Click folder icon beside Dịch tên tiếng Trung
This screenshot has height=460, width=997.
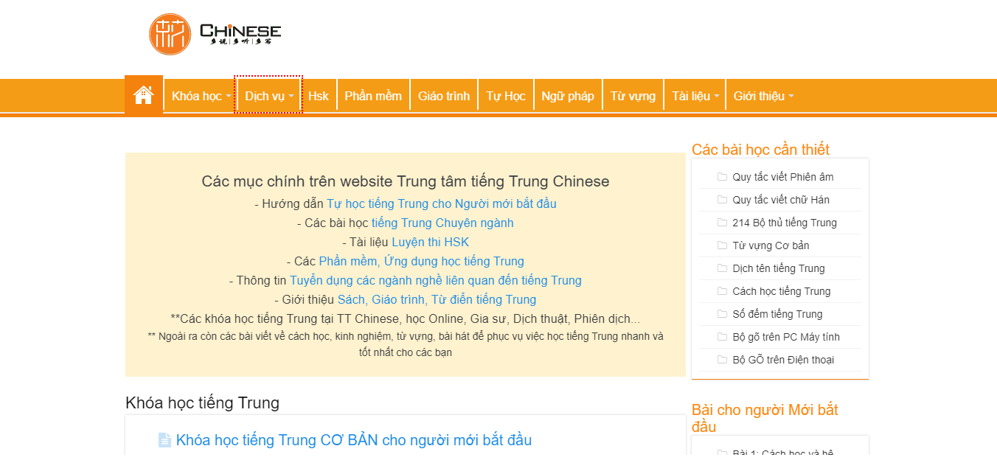(x=722, y=268)
